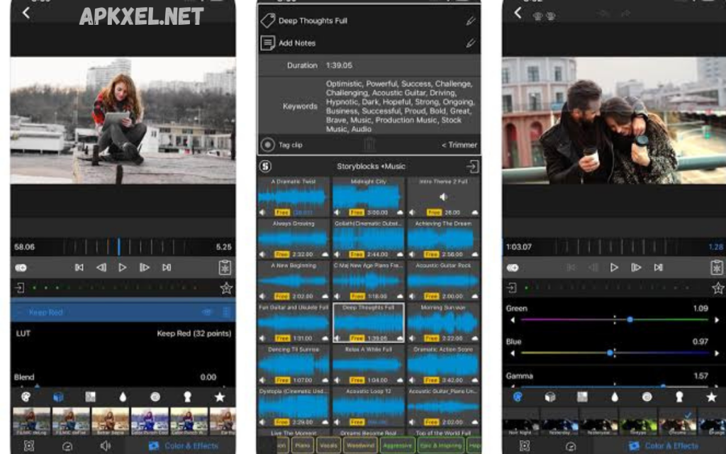
Task: Filter music by Woodwind tag
Action: 360,445
